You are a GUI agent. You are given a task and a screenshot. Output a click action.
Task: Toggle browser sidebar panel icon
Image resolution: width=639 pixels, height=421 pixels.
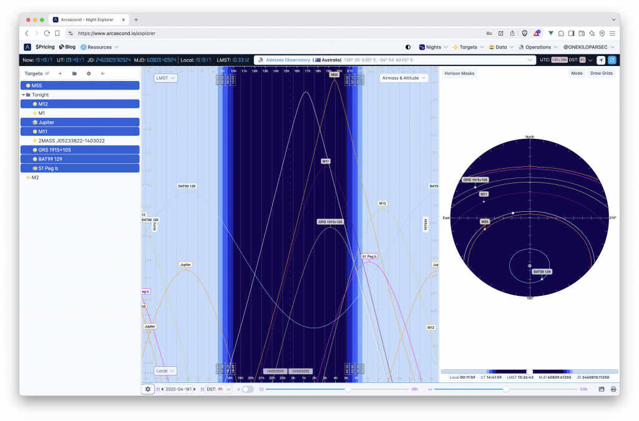click(572, 34)
